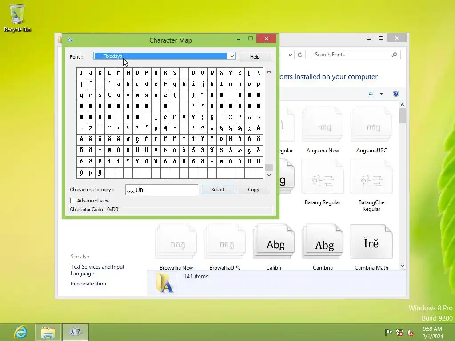
Task: Change the view icon in Fonts window
Action: pyautogui.click(x=371, y=94)
